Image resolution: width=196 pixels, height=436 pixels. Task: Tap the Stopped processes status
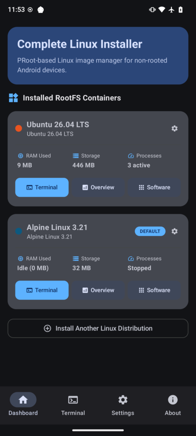pos(139,268)
